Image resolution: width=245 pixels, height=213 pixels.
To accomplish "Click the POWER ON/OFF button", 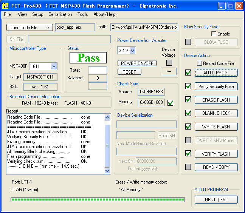I will coord(137,63).
